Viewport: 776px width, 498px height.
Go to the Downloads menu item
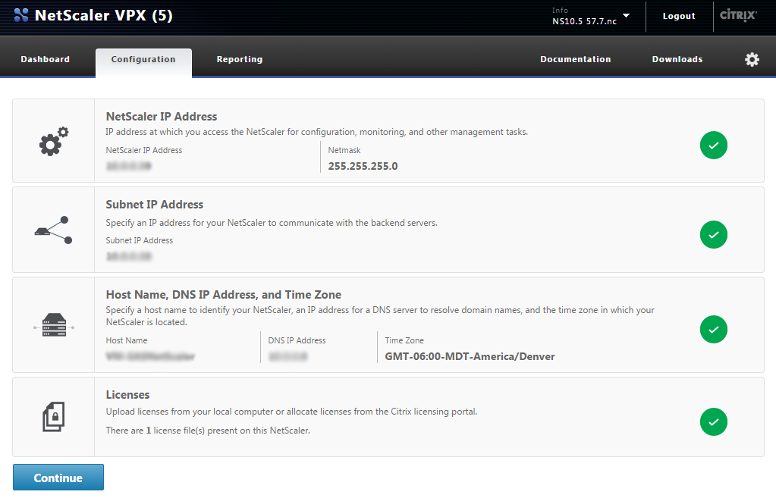[677, 59]
